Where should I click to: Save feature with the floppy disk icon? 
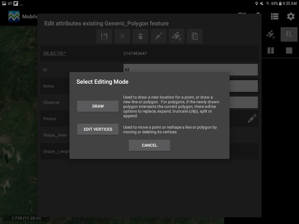104,36
